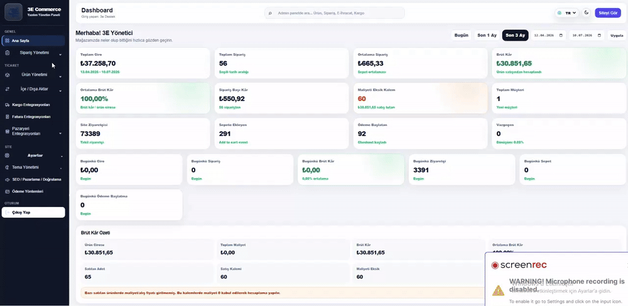
Task: Click the admin panel search input field
Action: tap(335, 13)
